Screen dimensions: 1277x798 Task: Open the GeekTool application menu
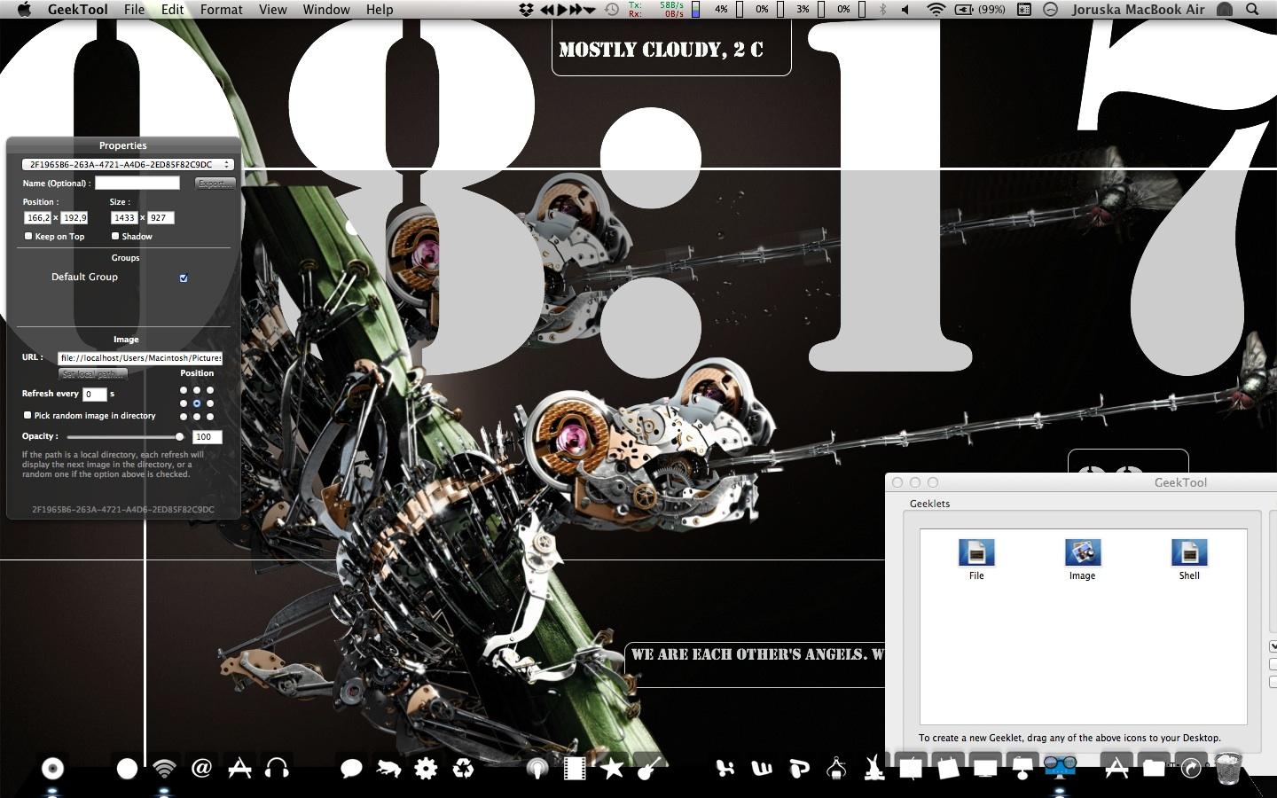(x=78, y=10)
